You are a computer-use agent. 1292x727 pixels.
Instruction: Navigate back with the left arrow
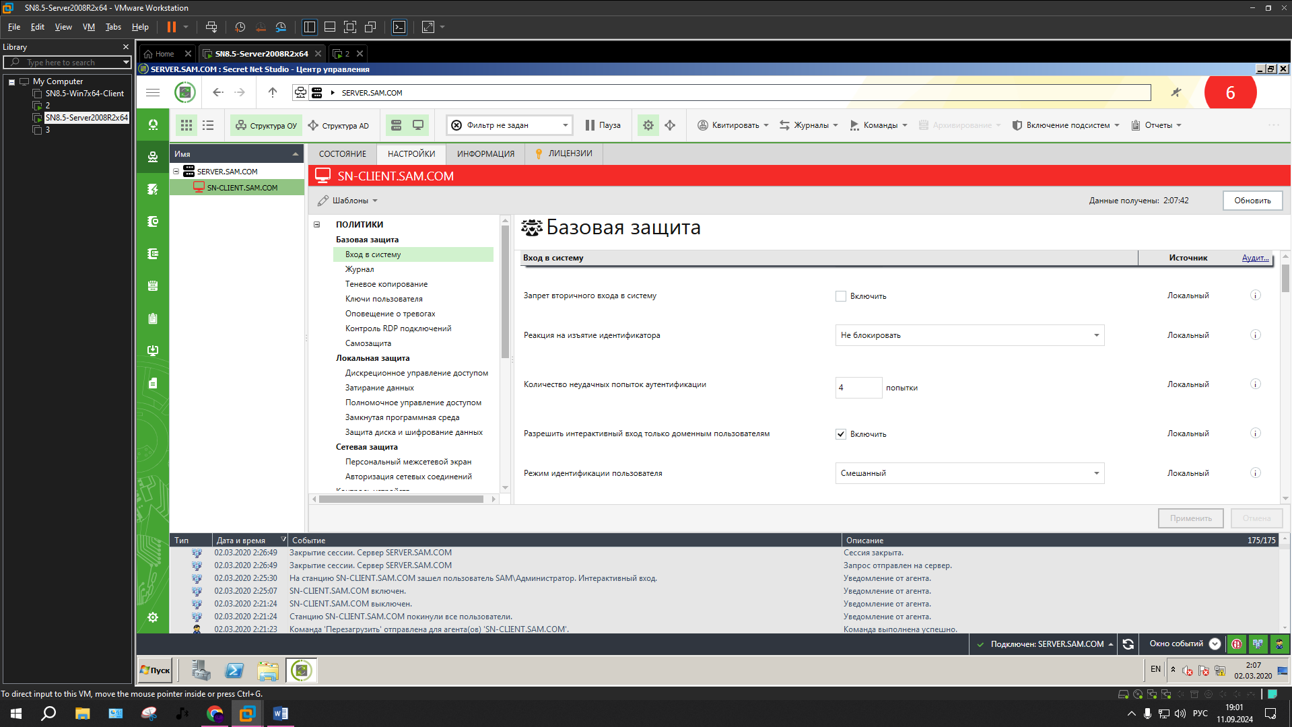coord(218,93)
